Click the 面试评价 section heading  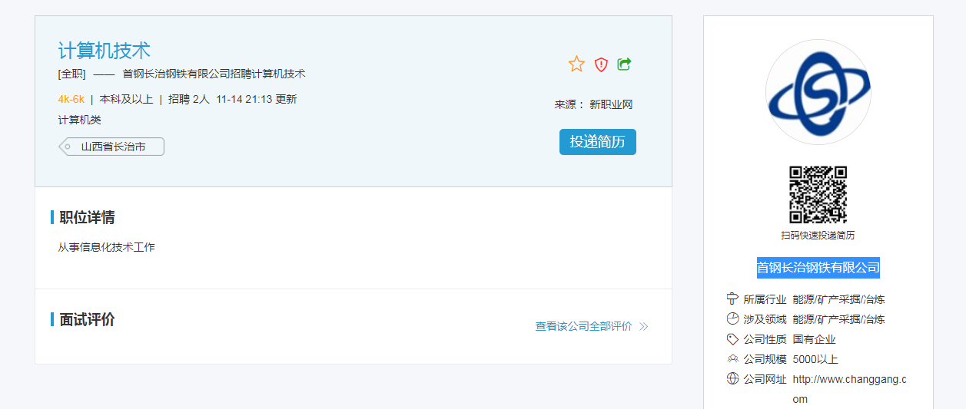87,319
